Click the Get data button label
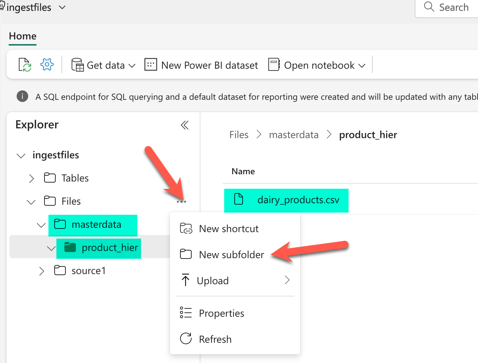This screenshot has height=363, width=478. click(x=106, y=65)
